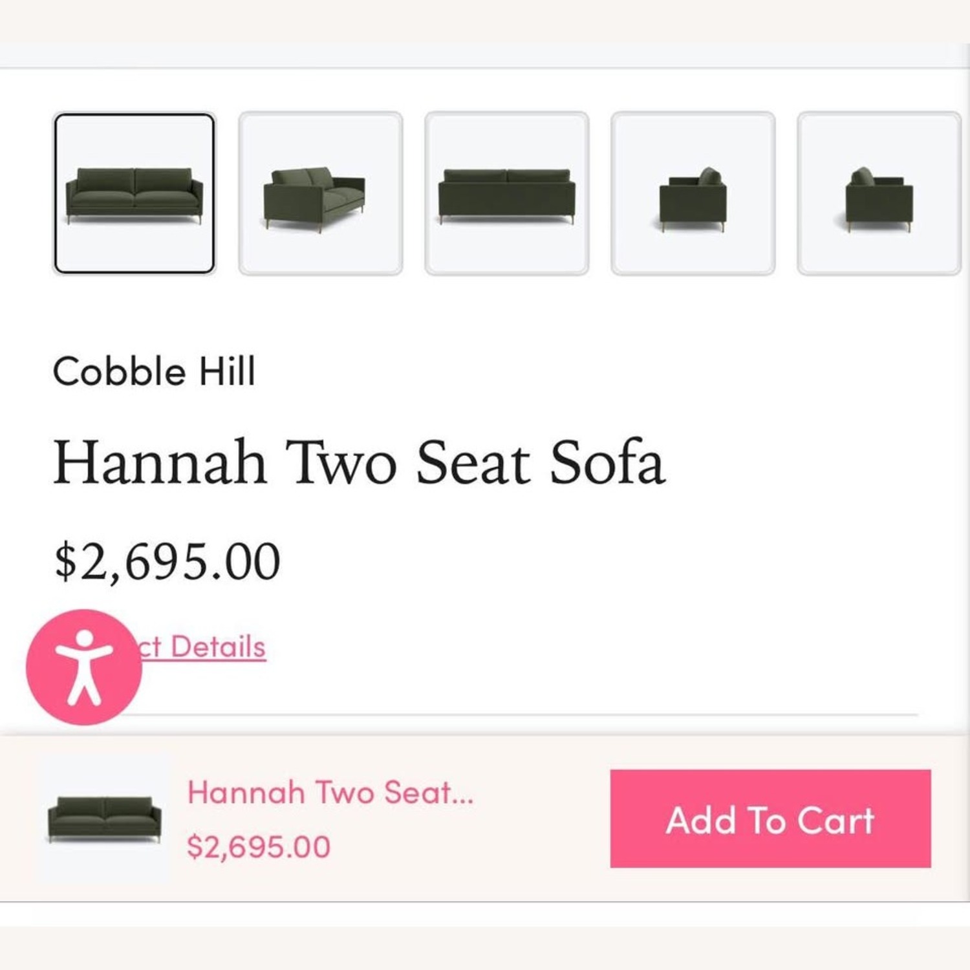Click truncated 'Hannah Two Seat...' sticky bar title
The height and width of the screenshot is (970, 970).
point(330,793)
